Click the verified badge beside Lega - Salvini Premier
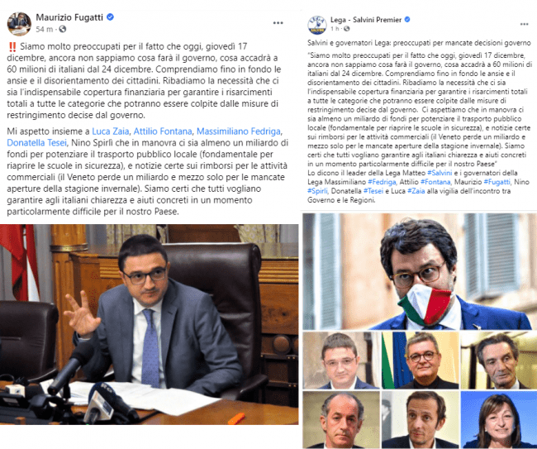Screen dimensions: 537x449 tap(407, 20)
